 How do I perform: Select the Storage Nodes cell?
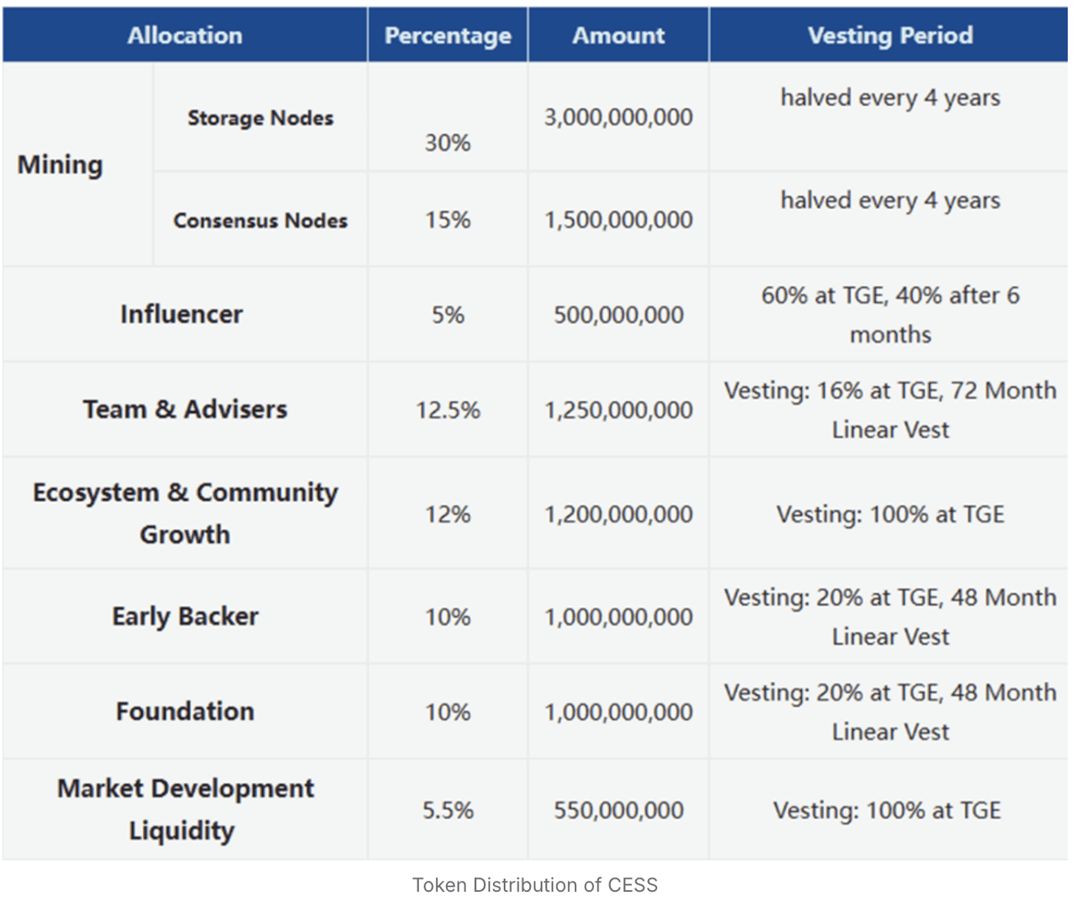(260, 118)
